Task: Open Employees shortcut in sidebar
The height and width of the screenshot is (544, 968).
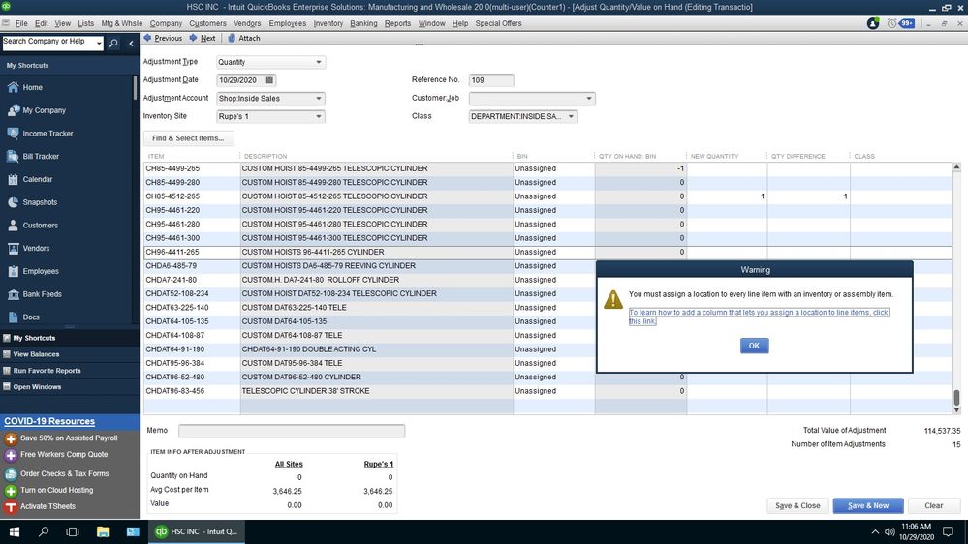Action: pos(40,271)
